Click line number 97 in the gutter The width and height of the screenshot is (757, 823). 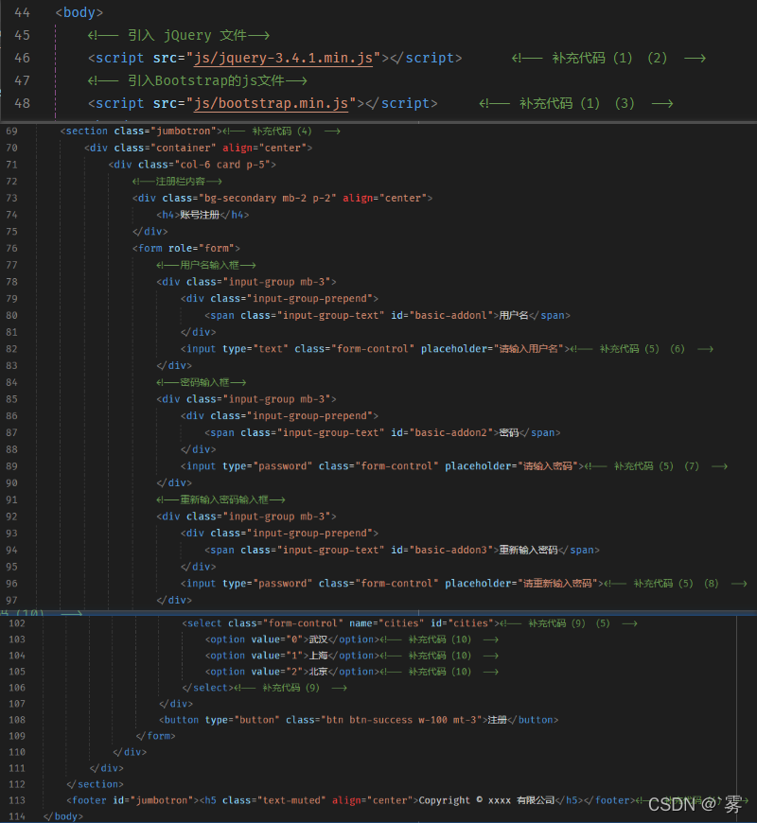point(11,601)
